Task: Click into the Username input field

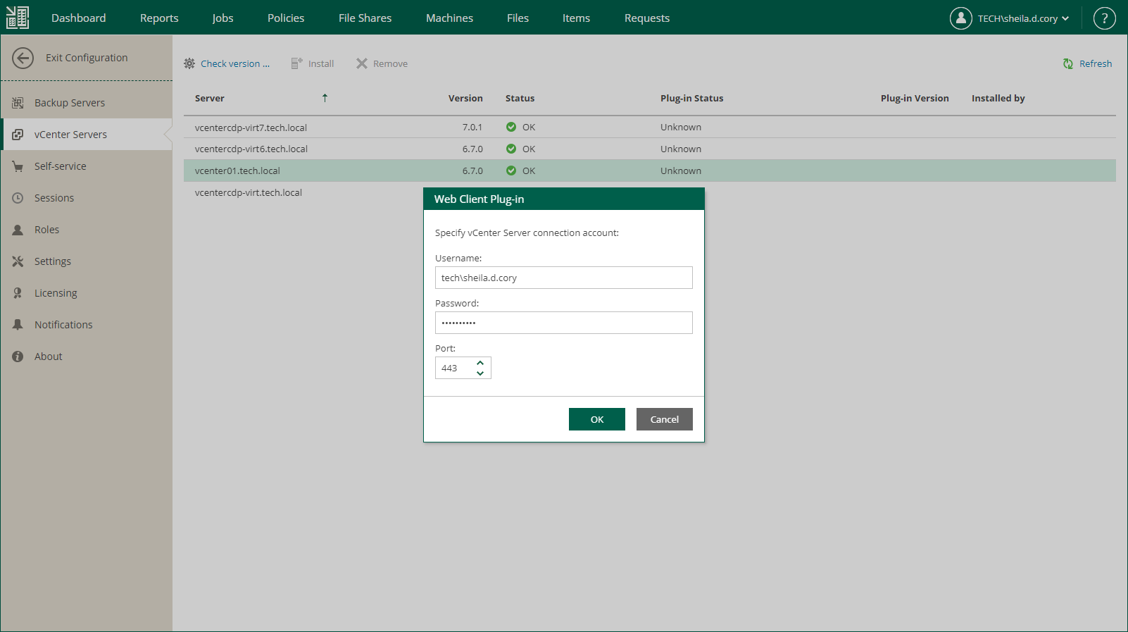Action: 564,278
